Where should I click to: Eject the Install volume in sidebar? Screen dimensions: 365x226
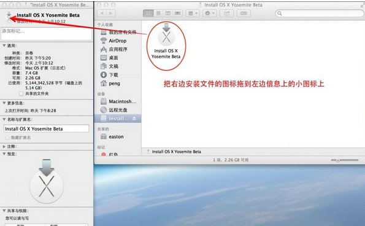pyautogui.click(x=134, y=119)
